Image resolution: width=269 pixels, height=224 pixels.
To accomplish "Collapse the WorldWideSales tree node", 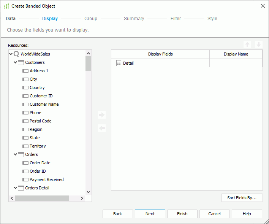I will (11, 54).
